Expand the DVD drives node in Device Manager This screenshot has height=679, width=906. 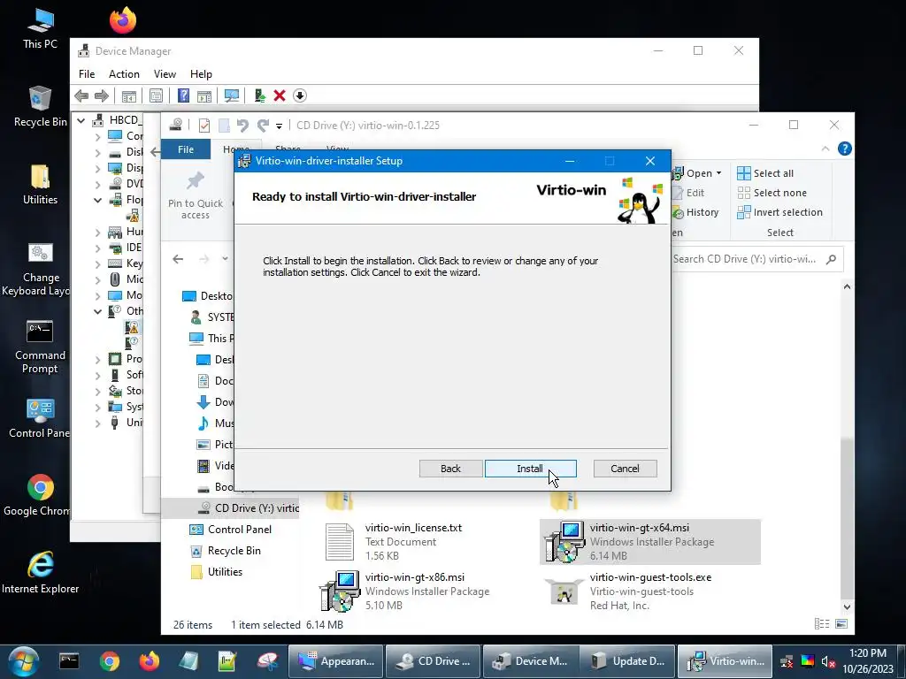97,184
